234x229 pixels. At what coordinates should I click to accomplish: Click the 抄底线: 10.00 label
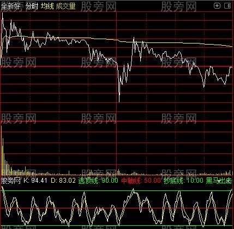tap(183, 181)
